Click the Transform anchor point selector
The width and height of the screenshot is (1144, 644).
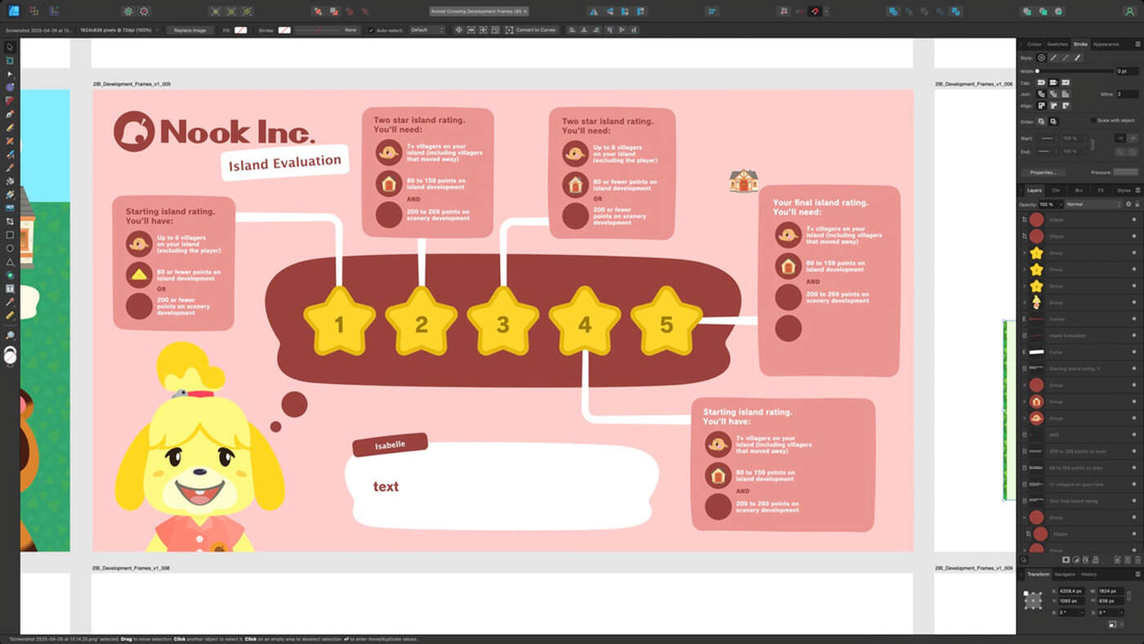pyautogui.click(x=1033, y=601)
